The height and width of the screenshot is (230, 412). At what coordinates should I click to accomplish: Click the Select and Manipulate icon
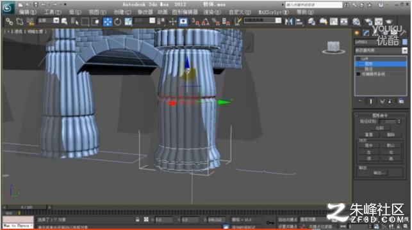[x=172, y=22]
